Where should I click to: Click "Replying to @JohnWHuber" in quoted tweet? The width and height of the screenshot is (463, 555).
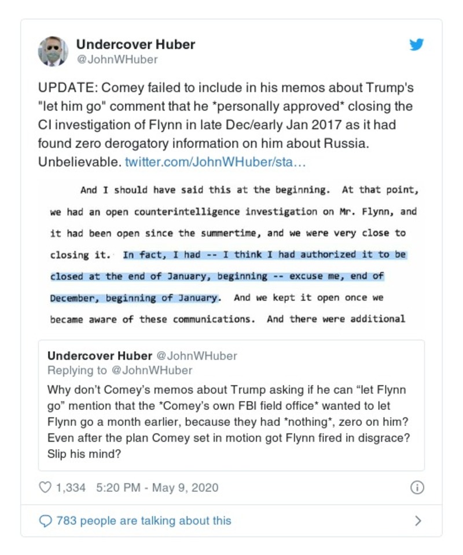119,370
